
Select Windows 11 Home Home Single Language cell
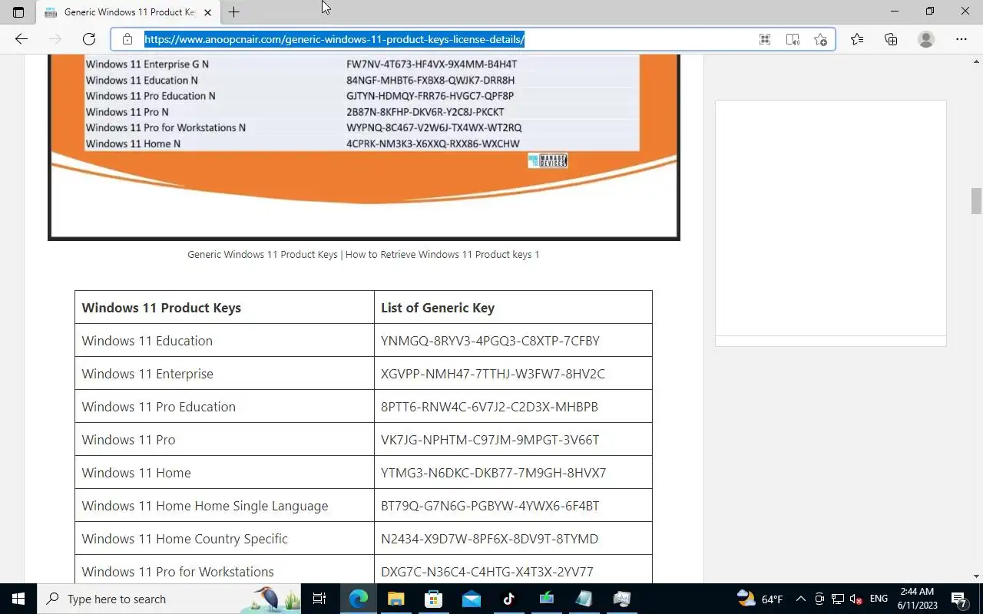pyautogui.click(x=224, y=506)
